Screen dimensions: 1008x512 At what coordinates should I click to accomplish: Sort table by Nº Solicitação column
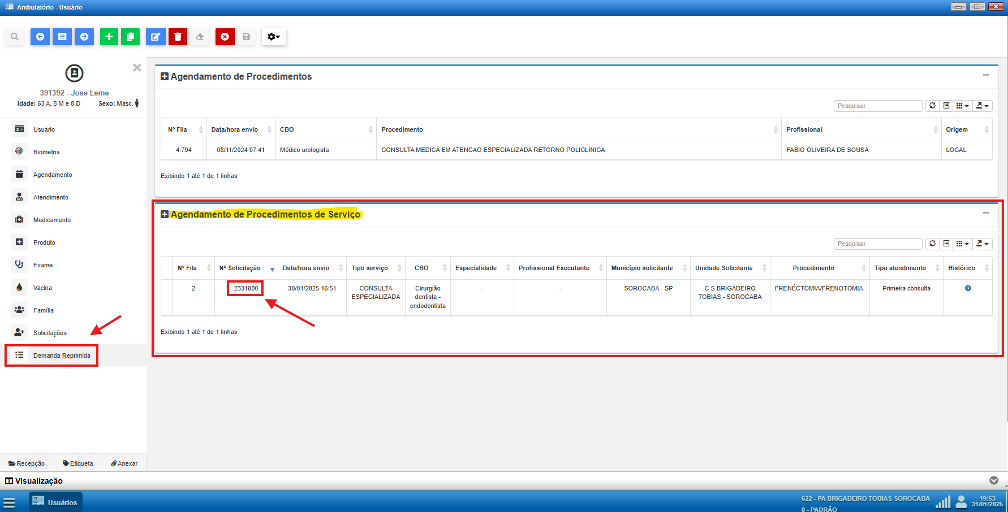point(240,268)
